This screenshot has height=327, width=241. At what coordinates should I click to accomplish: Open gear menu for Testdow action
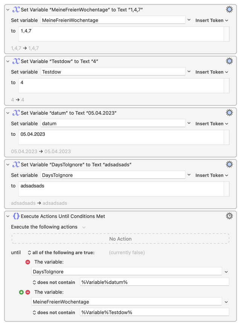[229, 61]
